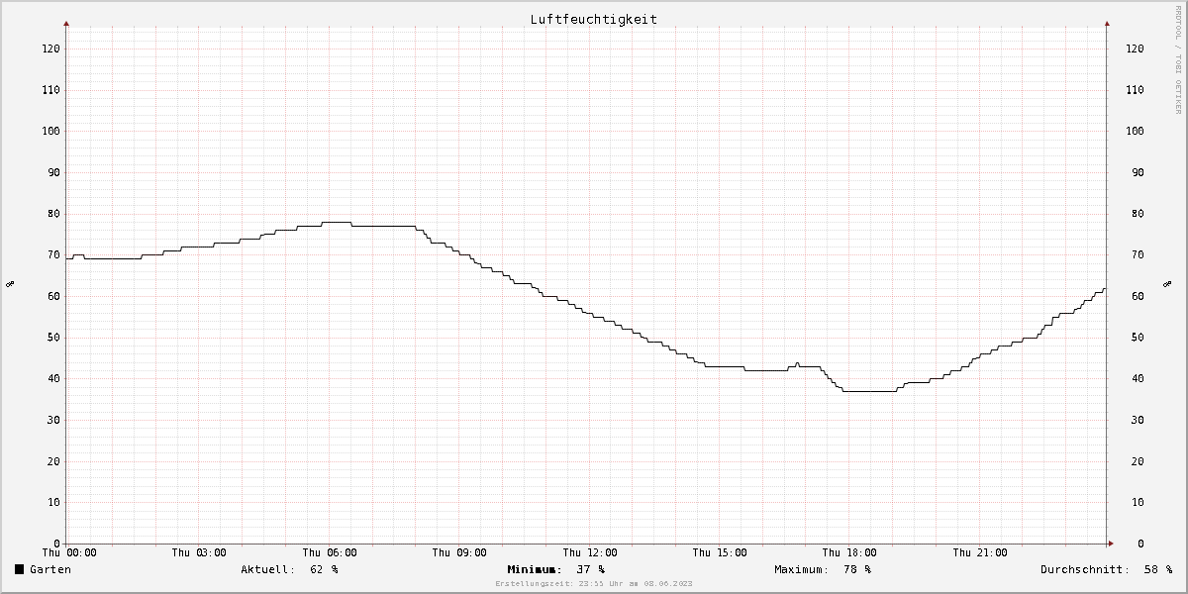Click the Thu 09:00 time axis label
This screenshot has width=1188, height=594.
[459, 552]
